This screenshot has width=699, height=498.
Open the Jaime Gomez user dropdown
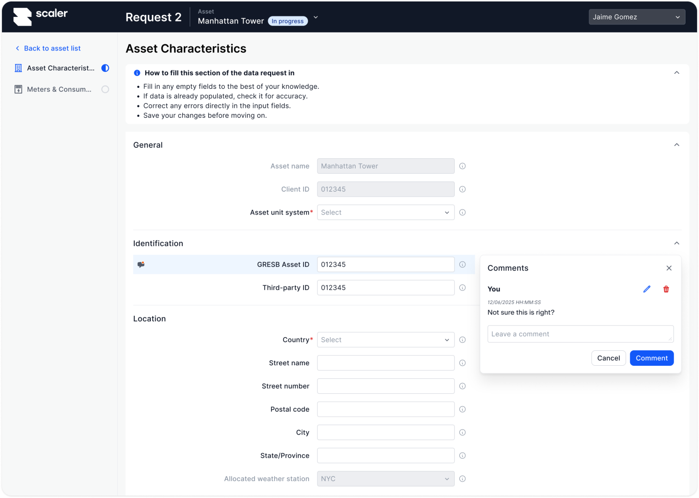point(637,17)
